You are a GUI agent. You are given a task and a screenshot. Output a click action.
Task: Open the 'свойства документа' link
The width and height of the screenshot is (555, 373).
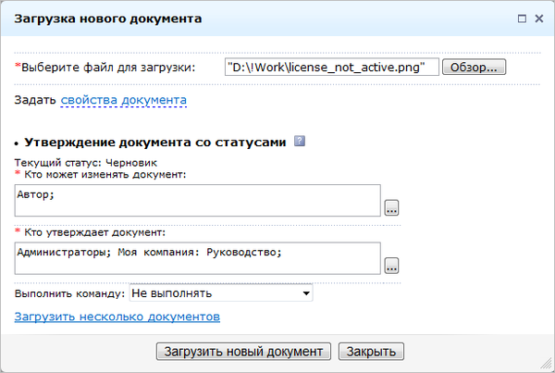(x=124, y=100)
